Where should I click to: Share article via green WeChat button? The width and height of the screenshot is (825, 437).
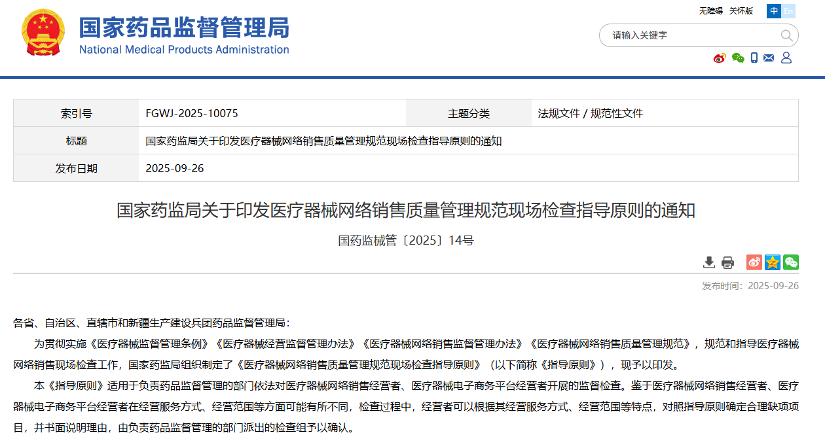click(791, 262)
